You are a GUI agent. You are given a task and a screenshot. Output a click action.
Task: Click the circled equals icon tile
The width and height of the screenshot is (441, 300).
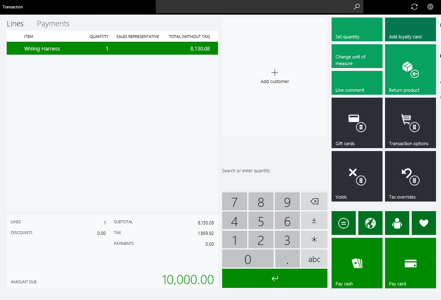343,223
